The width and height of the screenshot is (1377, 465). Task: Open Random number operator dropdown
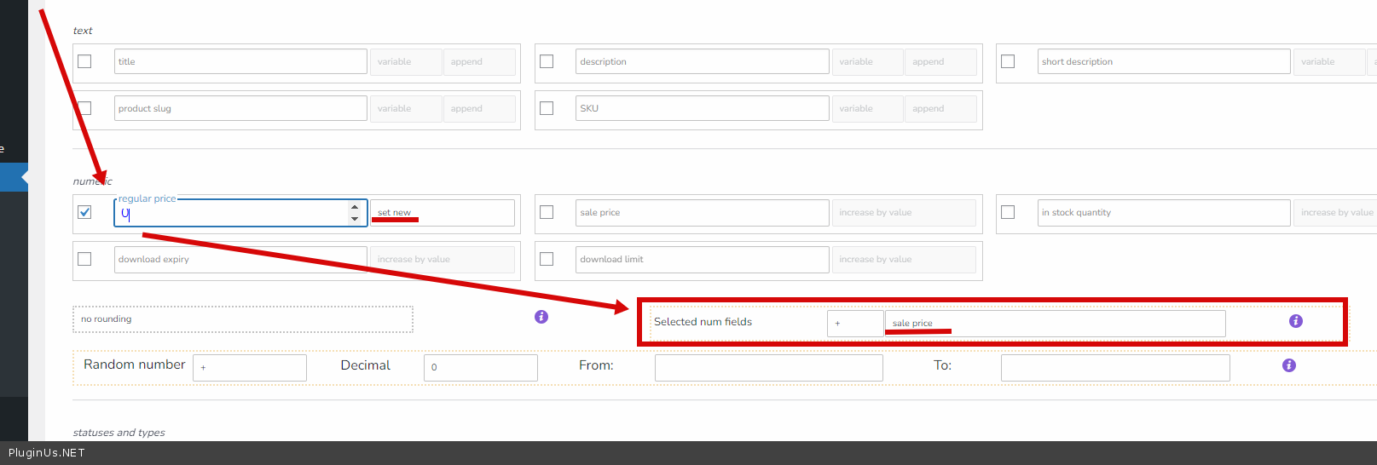(x=249, y=368)
